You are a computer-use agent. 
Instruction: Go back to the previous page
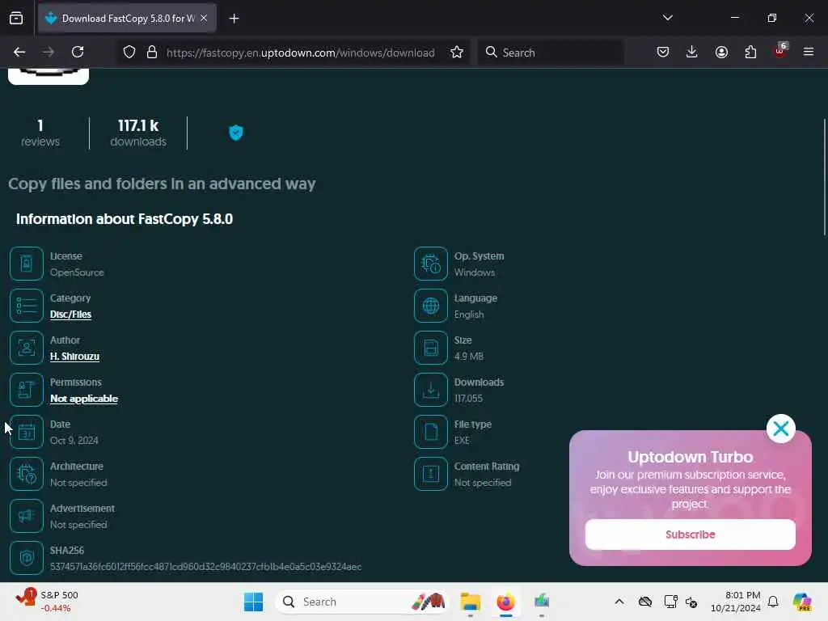pos(19,52)
